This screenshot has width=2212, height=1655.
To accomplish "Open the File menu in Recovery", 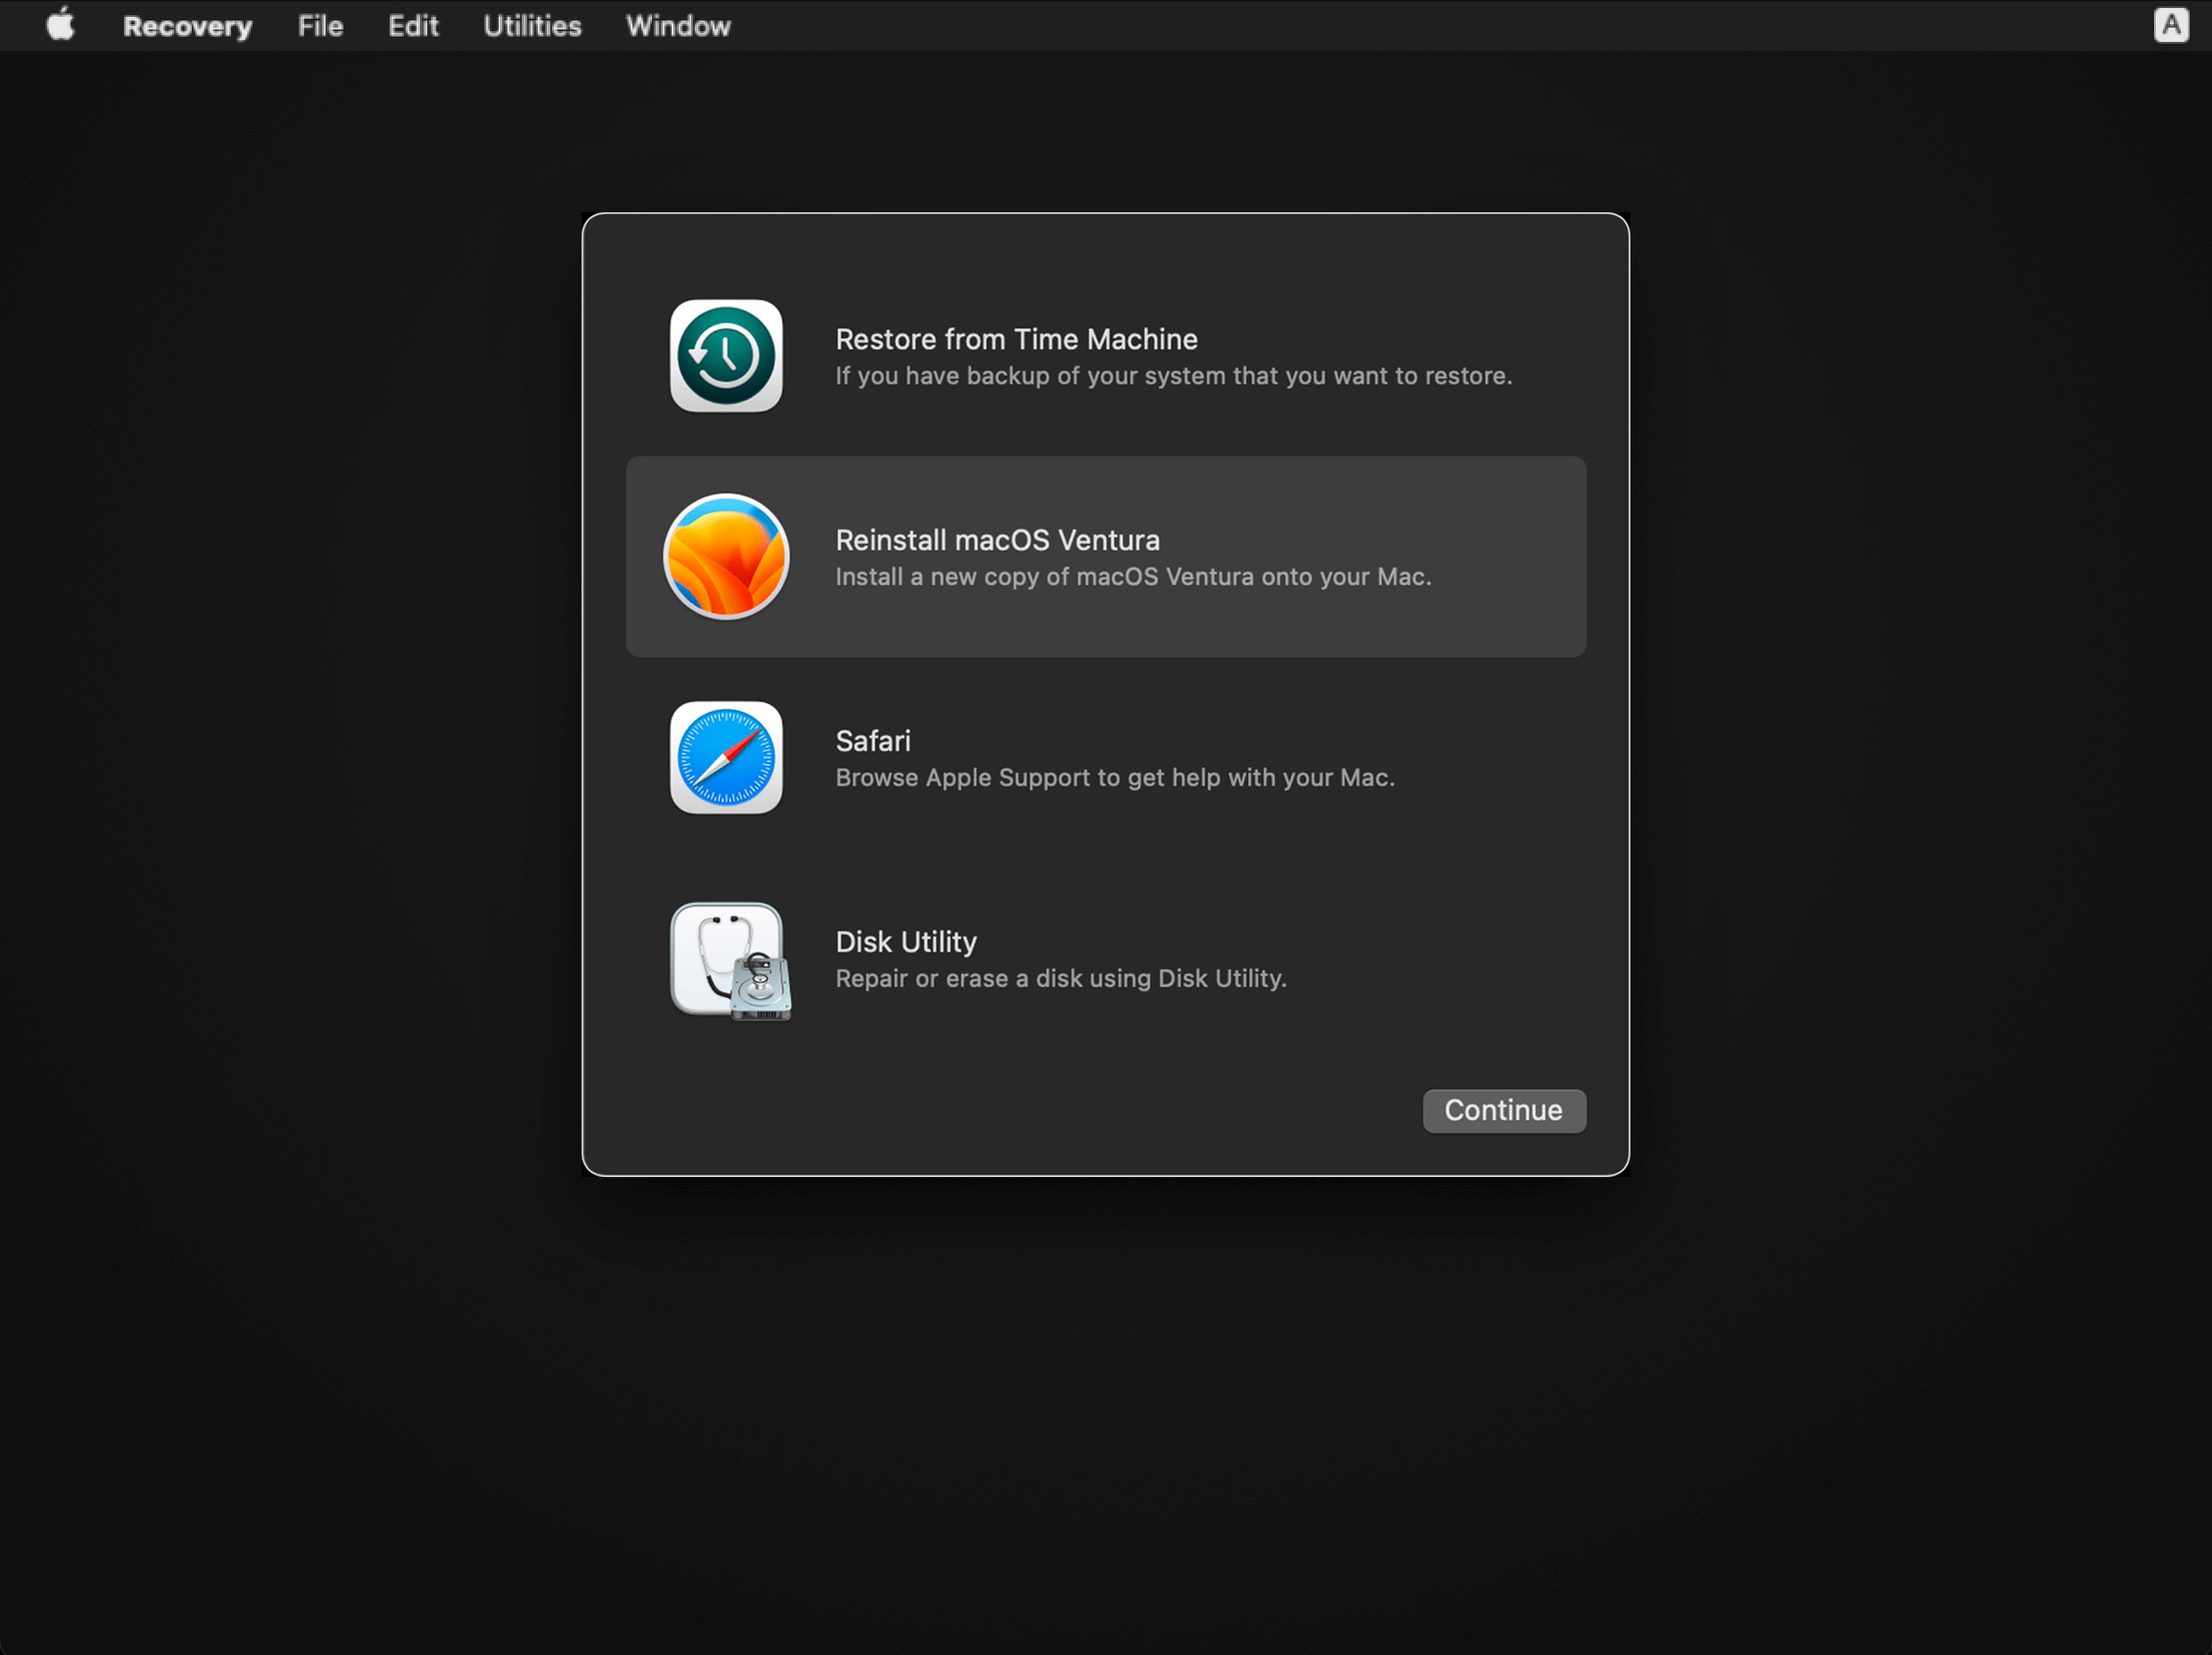I will coord(322,24).
